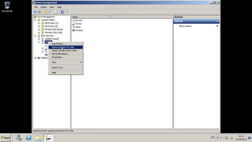
Task: Switch to Print Management taskbar button
Action: [48, 138]
